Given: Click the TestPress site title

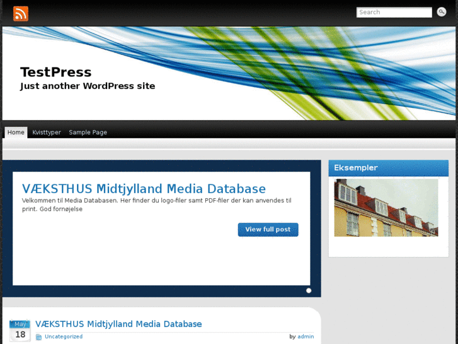Looking at the screenshot, I should 56,72.
